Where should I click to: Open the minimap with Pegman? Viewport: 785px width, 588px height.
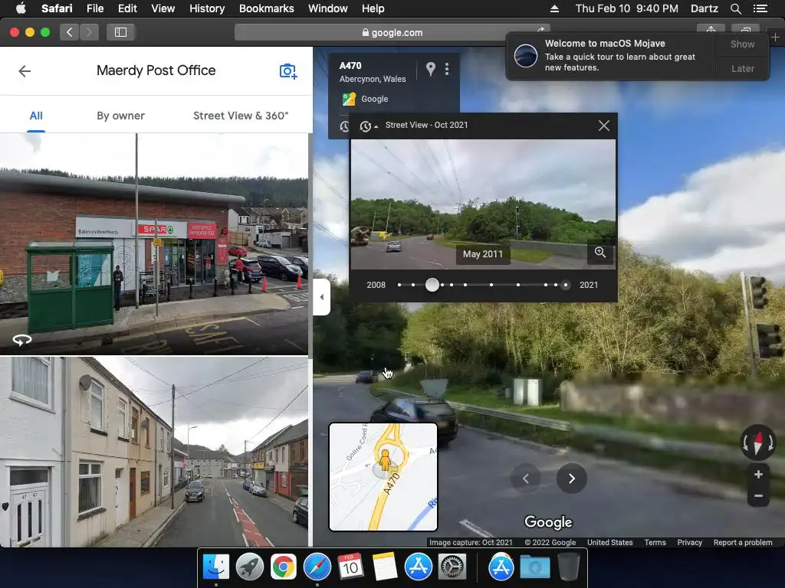pos(383,477)
